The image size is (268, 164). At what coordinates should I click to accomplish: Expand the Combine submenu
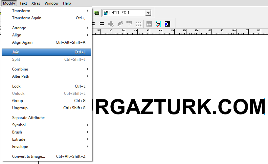pyautogui.click(x=47, y=69)
